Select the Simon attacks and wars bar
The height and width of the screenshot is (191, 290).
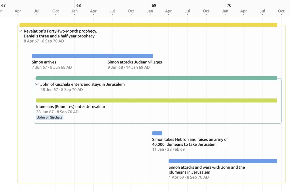tap(223, 161)
